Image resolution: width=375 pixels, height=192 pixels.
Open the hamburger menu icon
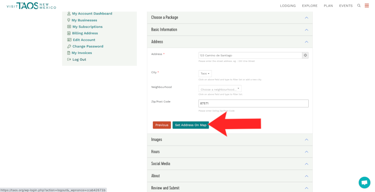(x=367, y=6)
